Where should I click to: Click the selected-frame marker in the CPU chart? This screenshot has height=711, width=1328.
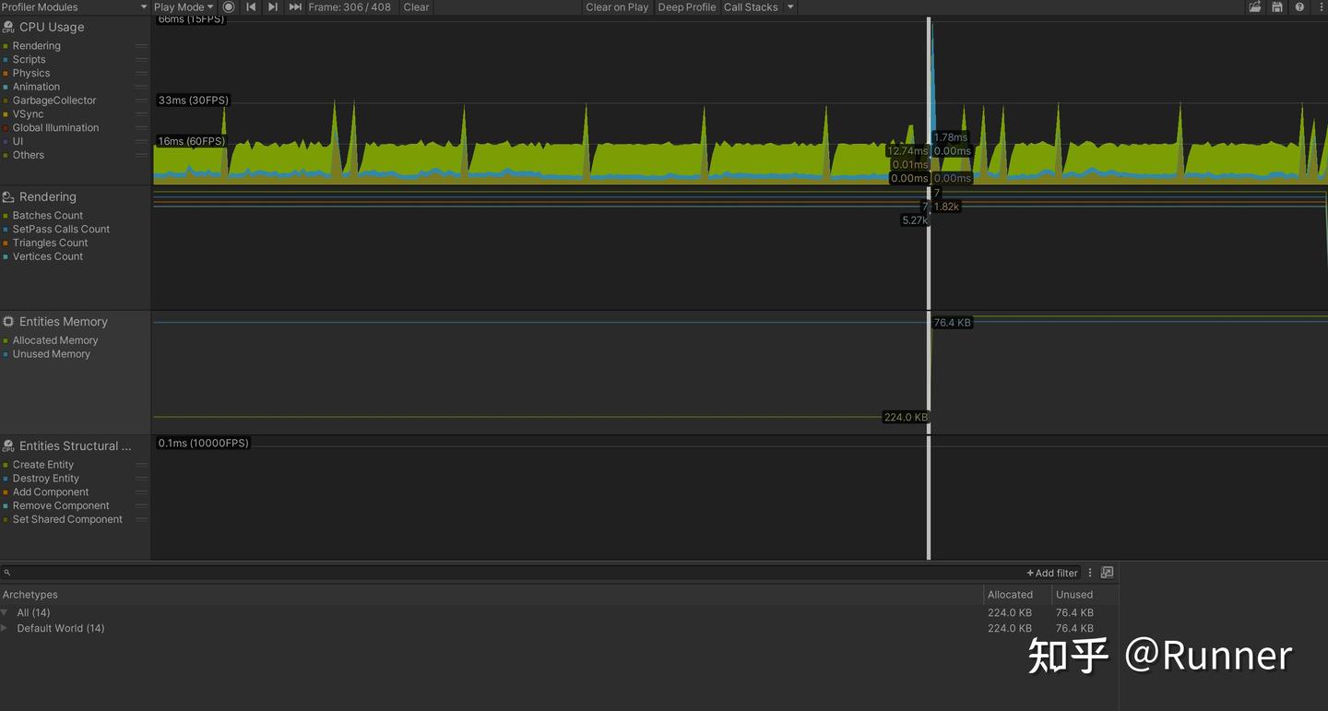(929, 101)
